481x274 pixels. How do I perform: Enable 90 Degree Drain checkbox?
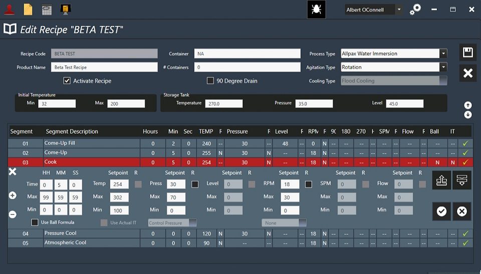pyautogui.click(x=210, y=81)
